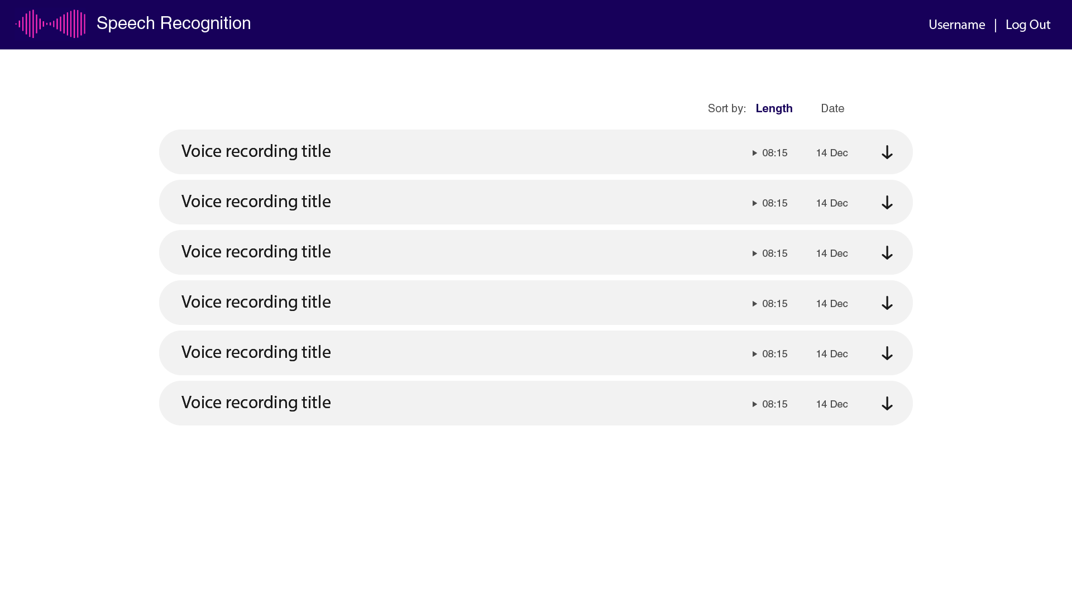Click the play icon on third recording
Image resolution: width=1072 pixels, height=603 pixels.
pyautogui.click(x=755, y=253)
